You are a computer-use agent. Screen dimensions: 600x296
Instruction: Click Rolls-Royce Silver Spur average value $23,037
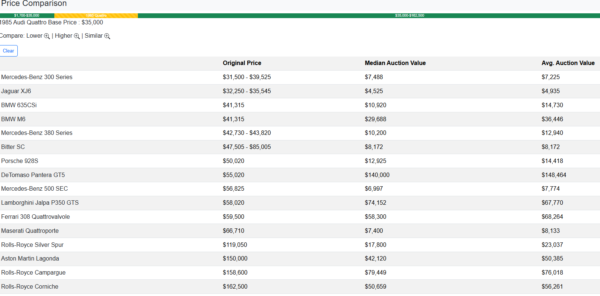point(552,245)
